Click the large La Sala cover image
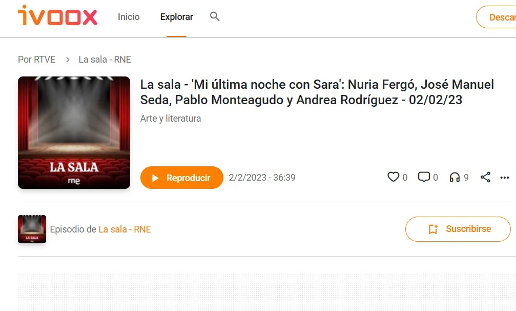Screen dimensions: 516x311 click(x=74, y=132)
